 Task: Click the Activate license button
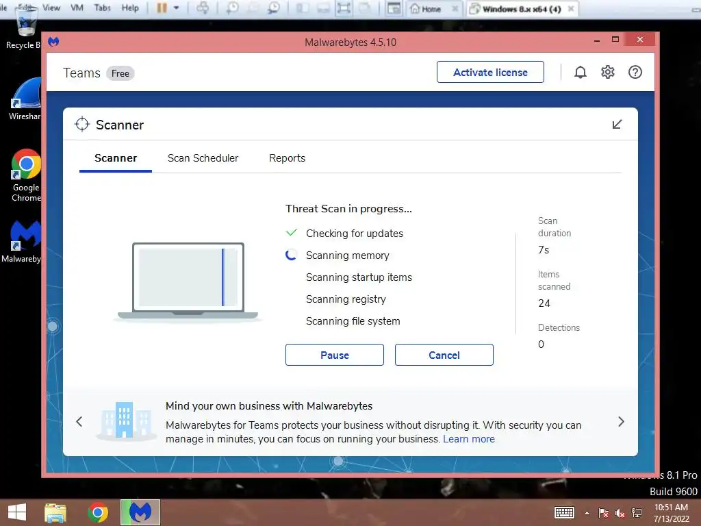pos(490,72)
